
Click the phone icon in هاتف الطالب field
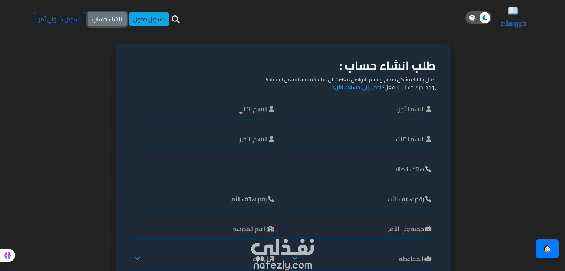pos(428,169)
